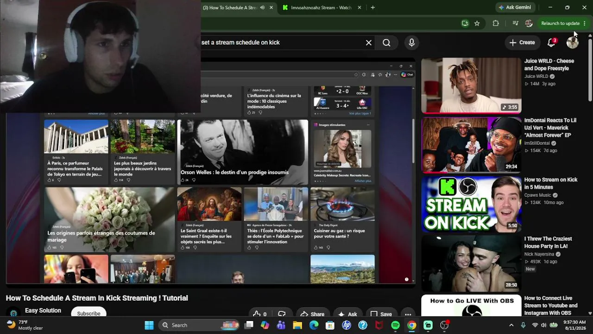This screenshot has width=593, height=334.
Task: Mute the audio on the YouTube tab
Action: (x=263, y=7)
